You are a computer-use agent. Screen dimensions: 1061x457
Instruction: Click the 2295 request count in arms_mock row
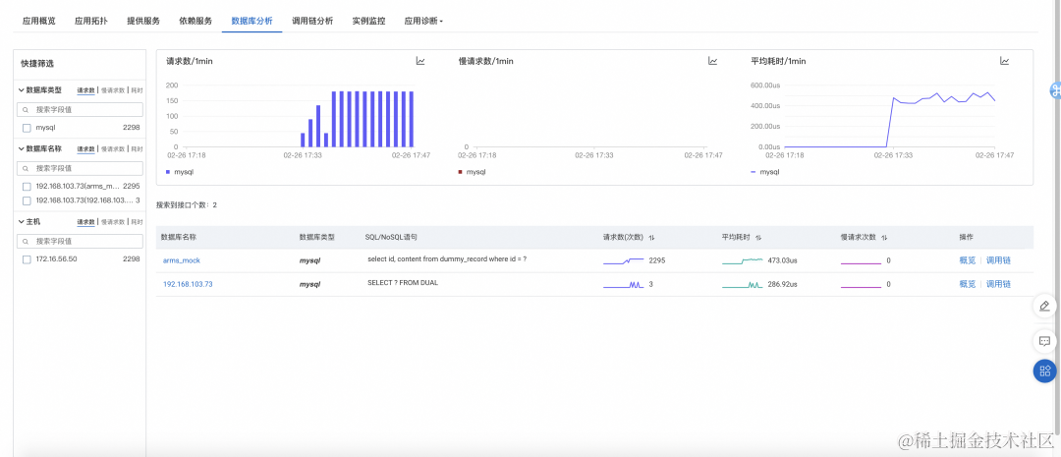[656, 260]
